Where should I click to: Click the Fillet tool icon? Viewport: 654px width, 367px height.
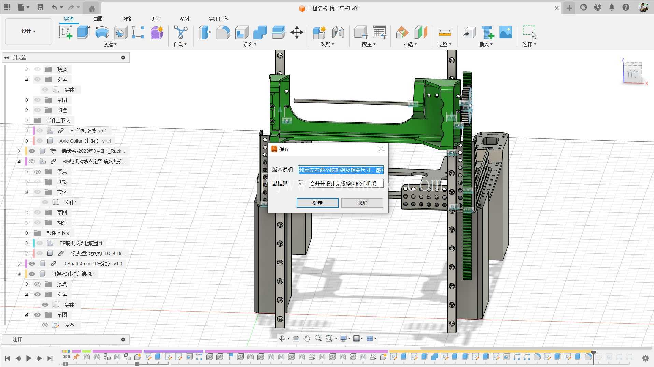click(x=223, y=32)
